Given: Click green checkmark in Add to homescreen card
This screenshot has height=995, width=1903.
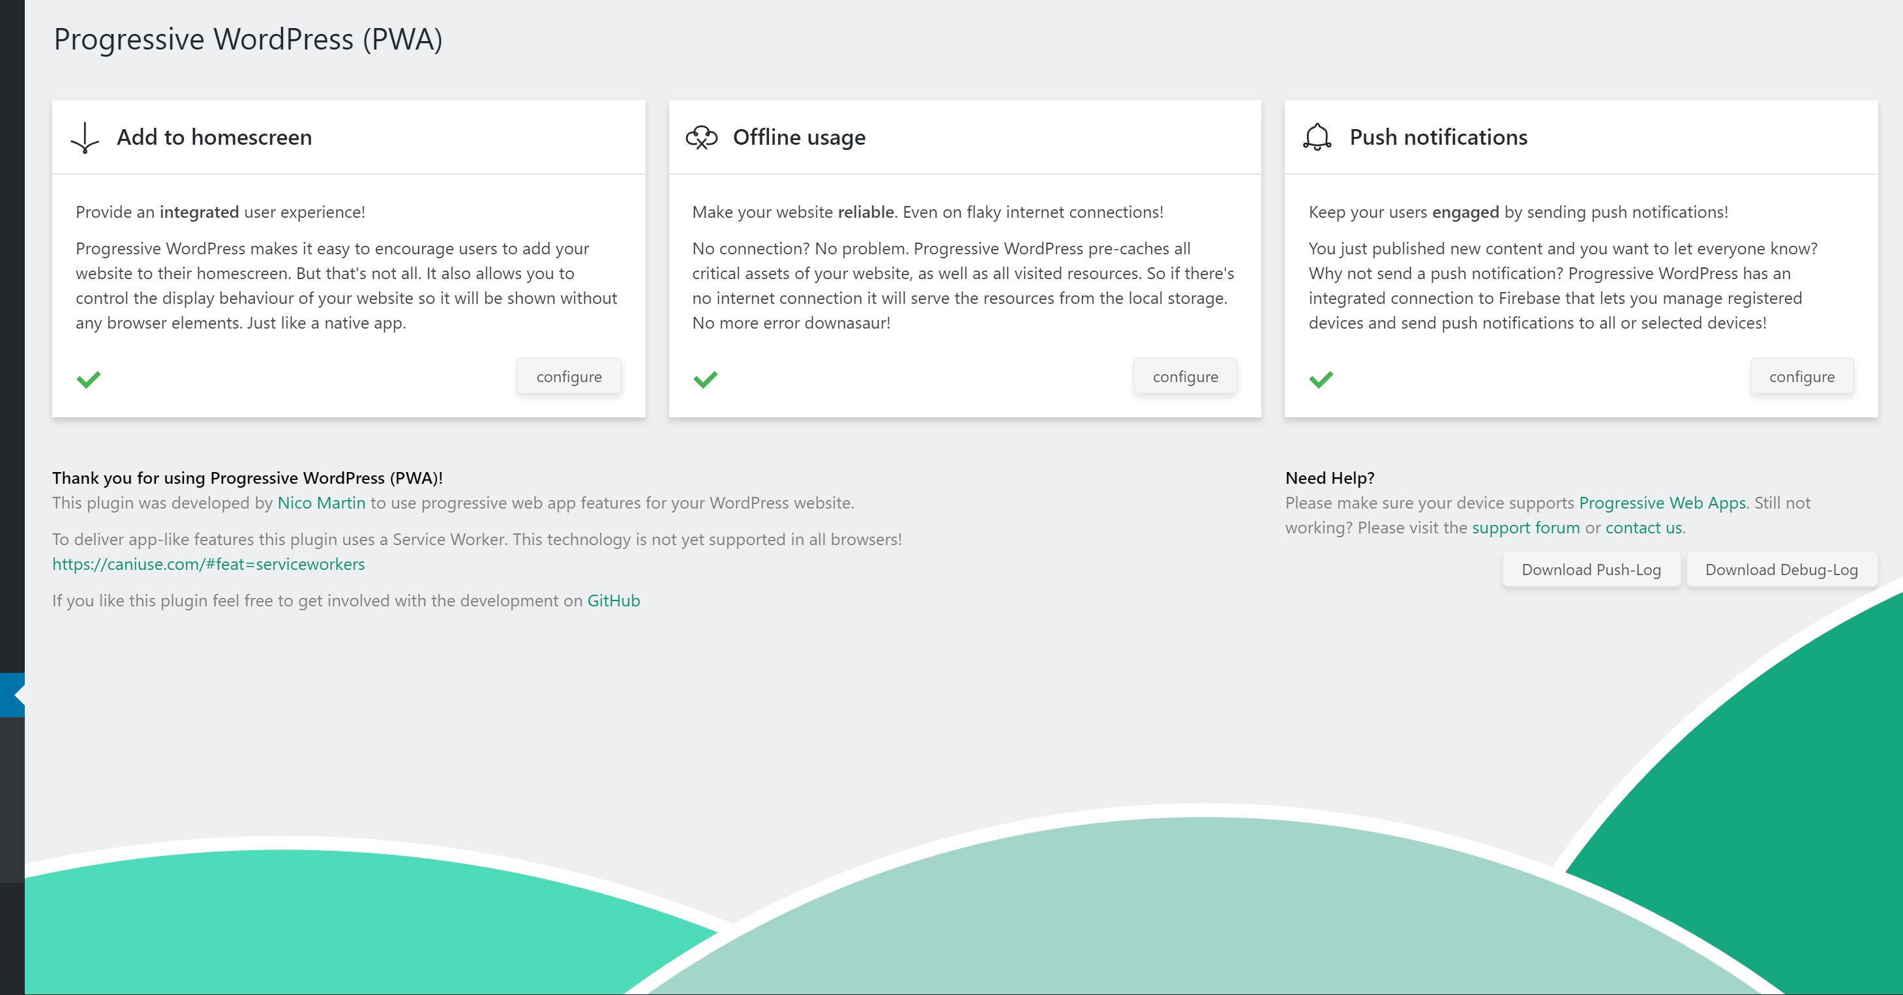Looking at the screenshot, I should click(89, 379).
